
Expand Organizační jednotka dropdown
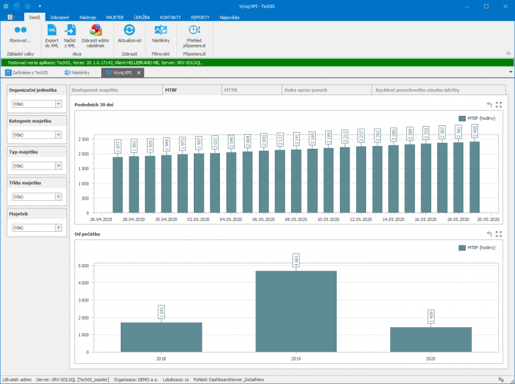[x=58, y=104]
